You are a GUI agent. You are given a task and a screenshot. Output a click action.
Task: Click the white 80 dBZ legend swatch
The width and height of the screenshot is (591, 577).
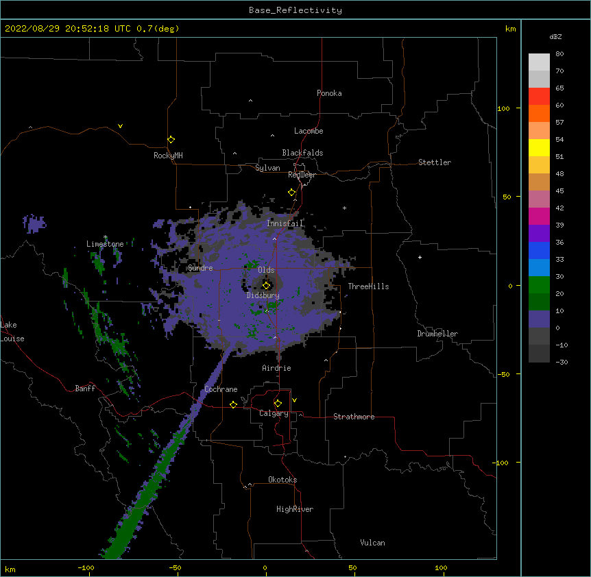(539, 62)
